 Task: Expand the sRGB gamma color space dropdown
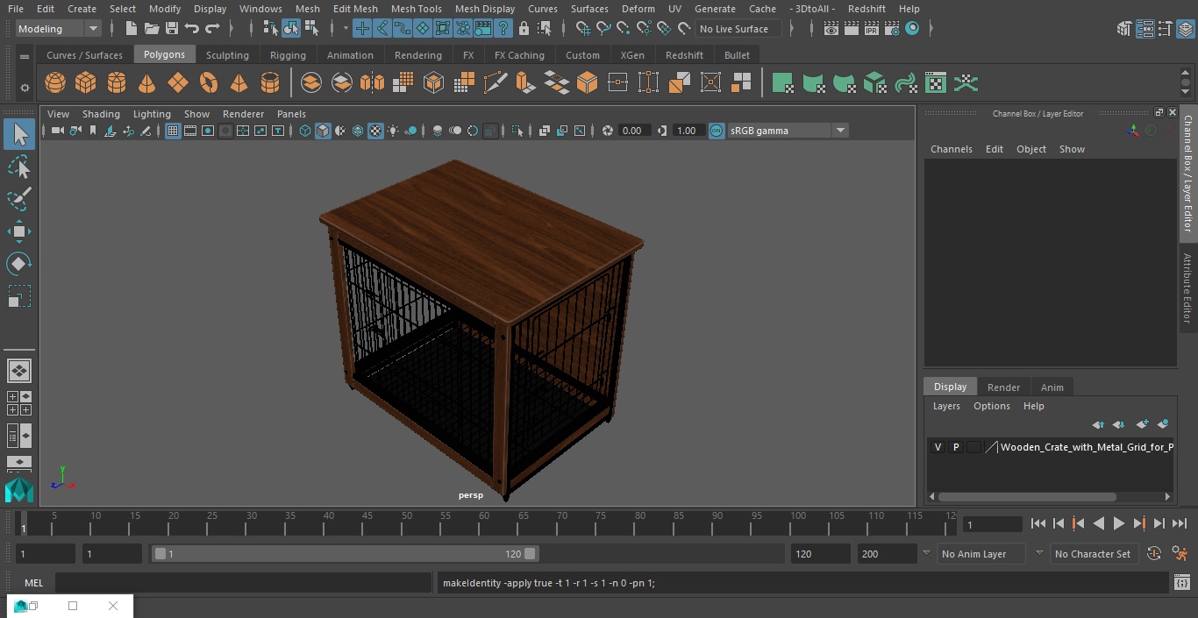(839, 131)
